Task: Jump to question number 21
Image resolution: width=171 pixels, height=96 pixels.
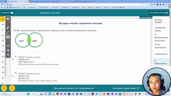Action: pyautogui.click(x=3, y=30)
